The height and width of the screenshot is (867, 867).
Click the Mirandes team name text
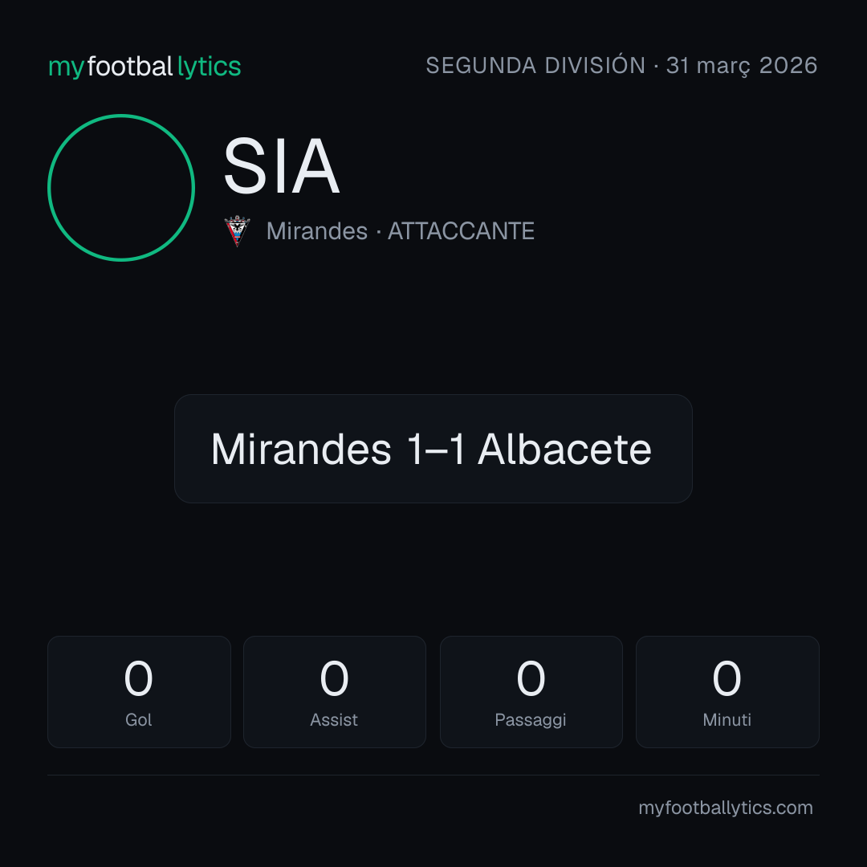coord(317,231)
